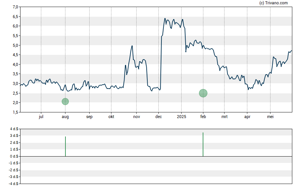Click the '-2 d.$' axis label
Screen dimensions: 298x189
(x=13, y=170)
